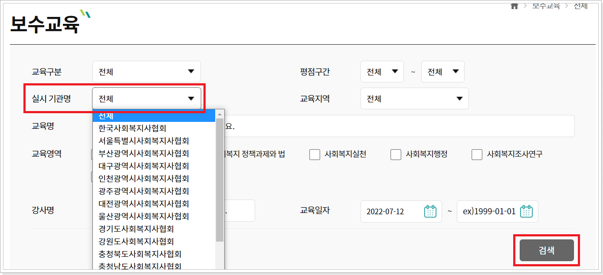This screenshot has height=275, width=603.
Task: Enable the 사회복지행정 option
Action: [395, 154]
